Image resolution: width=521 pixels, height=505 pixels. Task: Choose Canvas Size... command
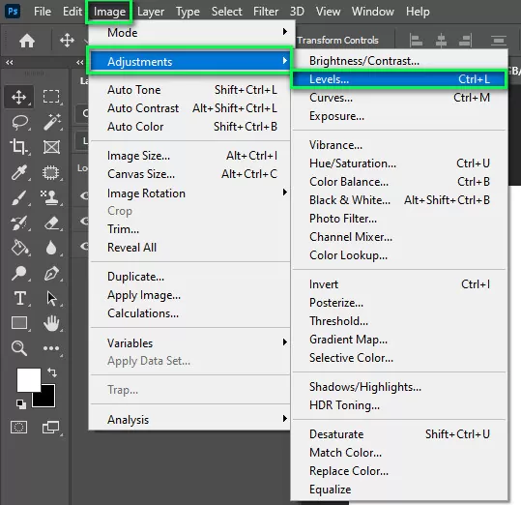pos(189,173)
